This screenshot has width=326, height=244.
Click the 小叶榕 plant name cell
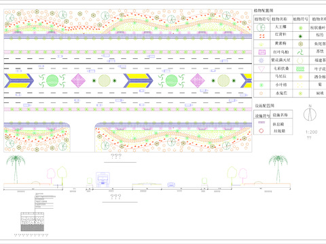[x=281, y=85]
